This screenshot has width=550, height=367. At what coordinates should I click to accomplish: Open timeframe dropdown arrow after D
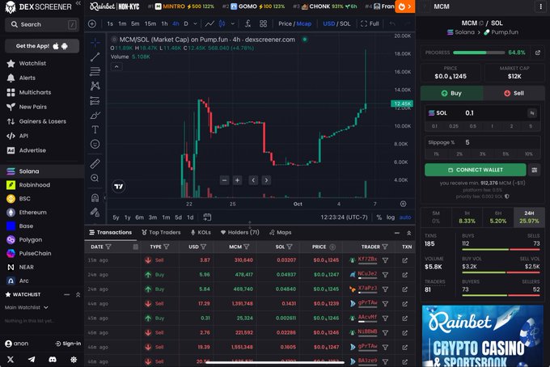pos(196,23)
